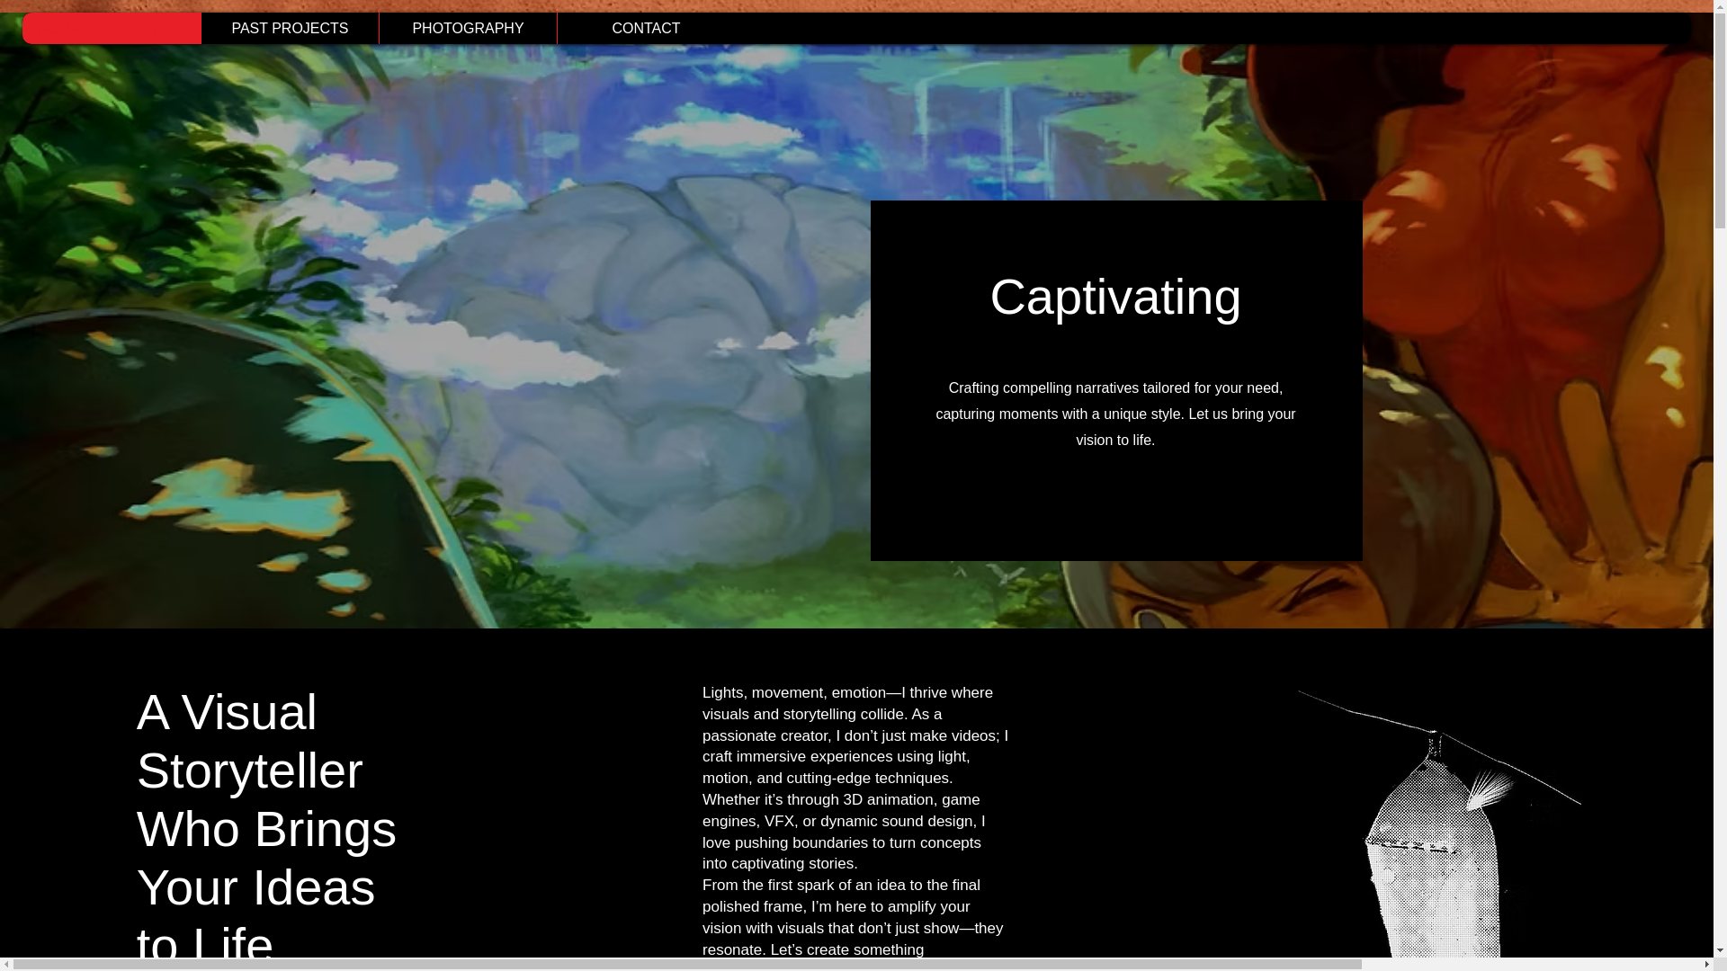Click the 'Crafting compelling narratives' paragraph
This screenshot has height=971, width=1727.
1115,414
